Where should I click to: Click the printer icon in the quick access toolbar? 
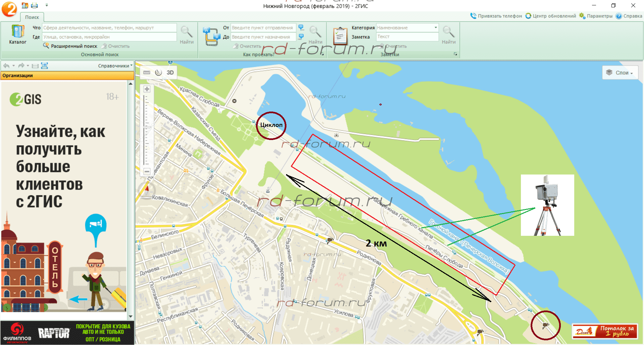(x=35, y=5)
